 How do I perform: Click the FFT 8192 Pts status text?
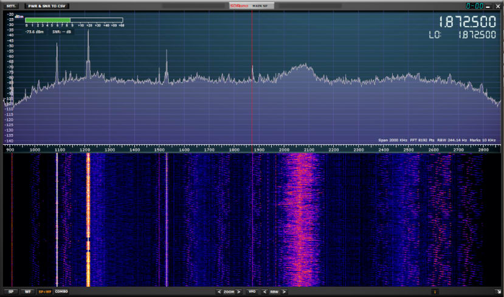coord(422,140)
